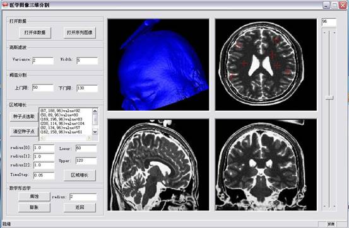Focus the Variance input field
349x228 pixels.
[43, 60]
